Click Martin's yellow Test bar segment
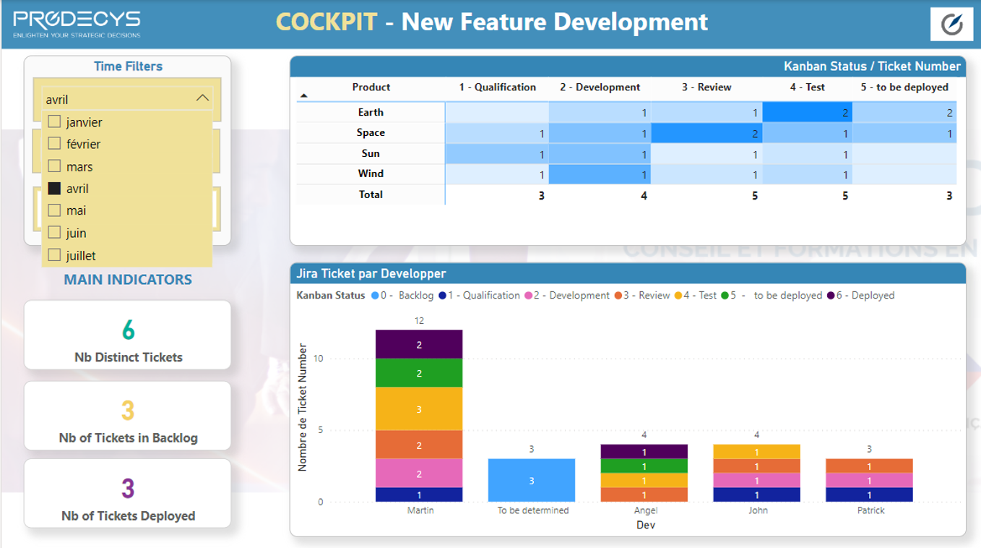Screen dimensions: 981x548 (419, 408)
